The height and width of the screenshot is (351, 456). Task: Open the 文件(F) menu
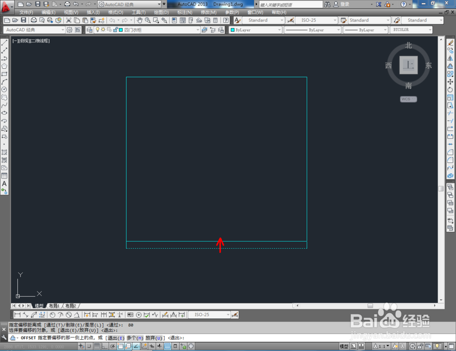click(x=26, y=12)
